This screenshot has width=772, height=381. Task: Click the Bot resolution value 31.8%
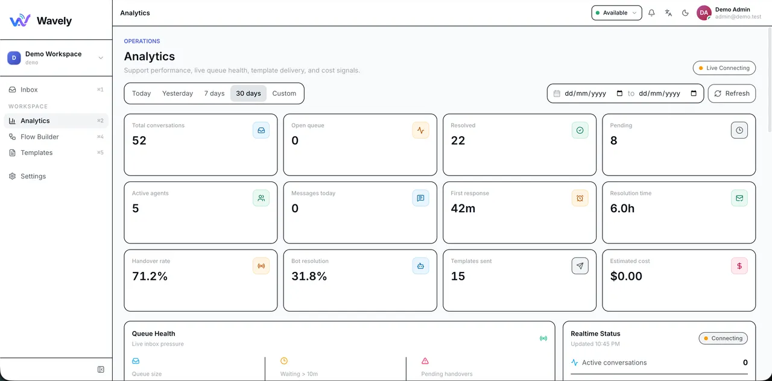pyautogui.click(x=309, y=276)
